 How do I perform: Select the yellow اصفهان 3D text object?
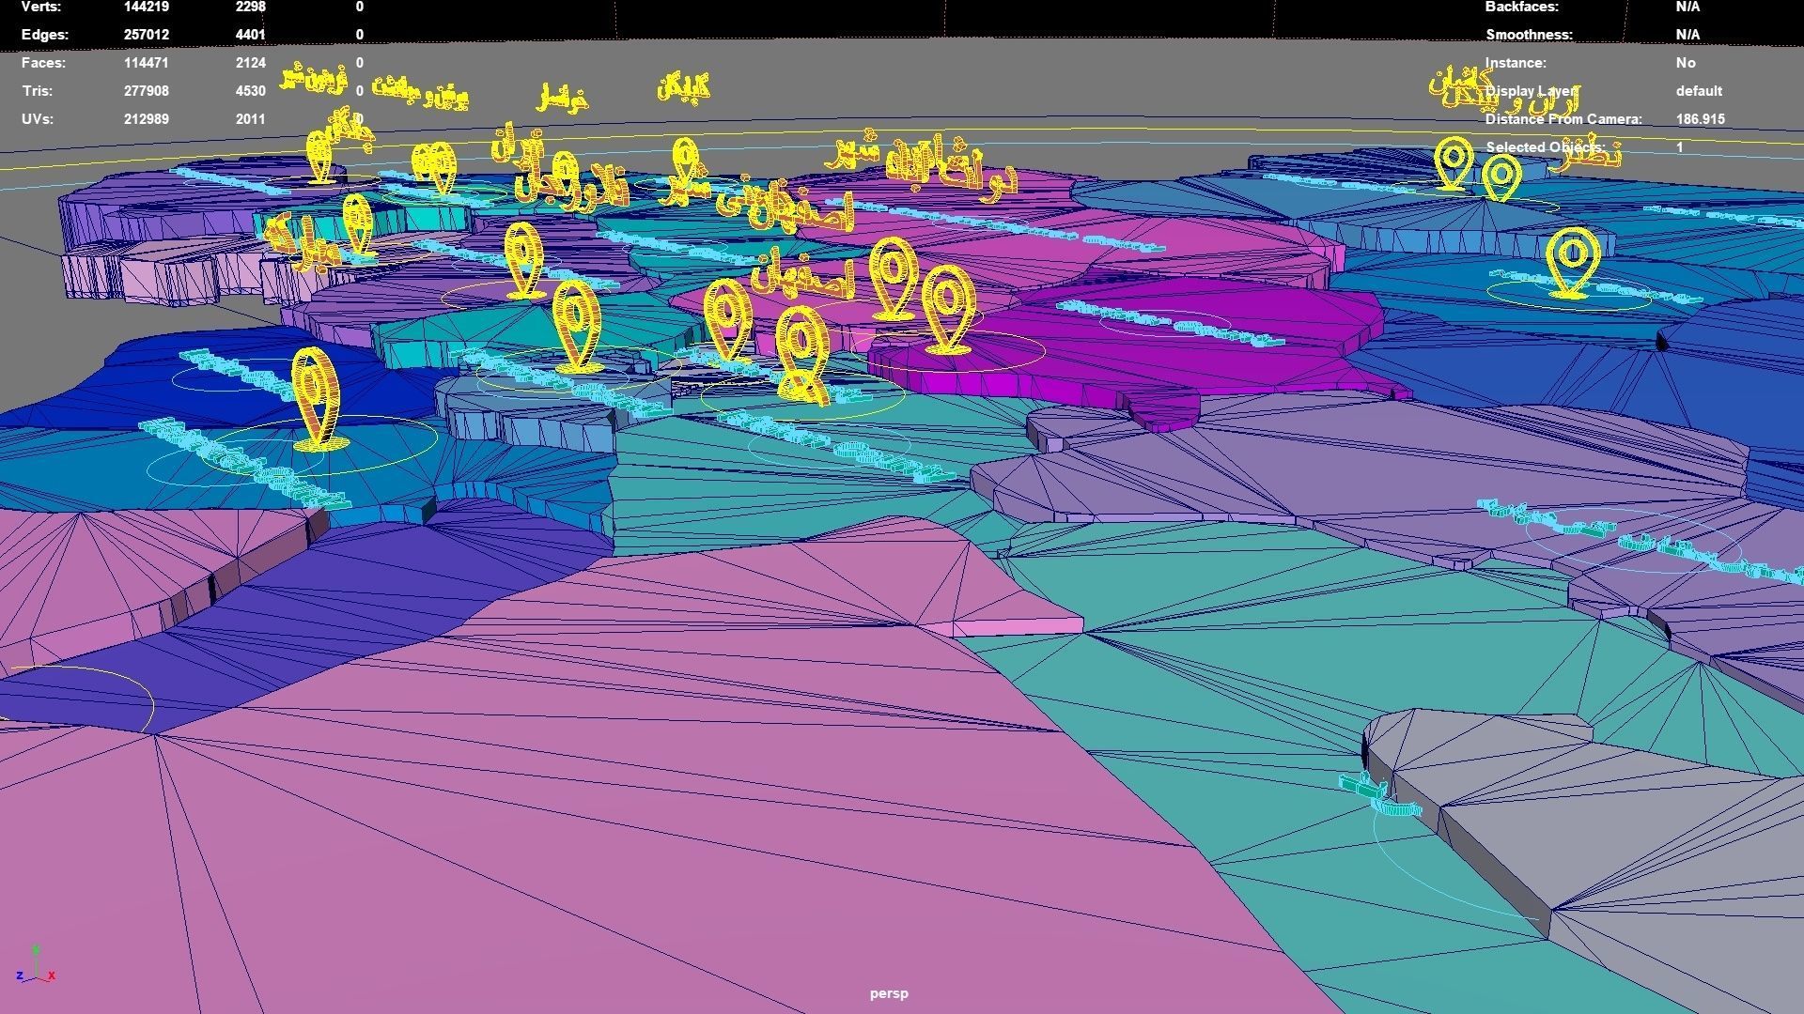click(x=803, y=278)
